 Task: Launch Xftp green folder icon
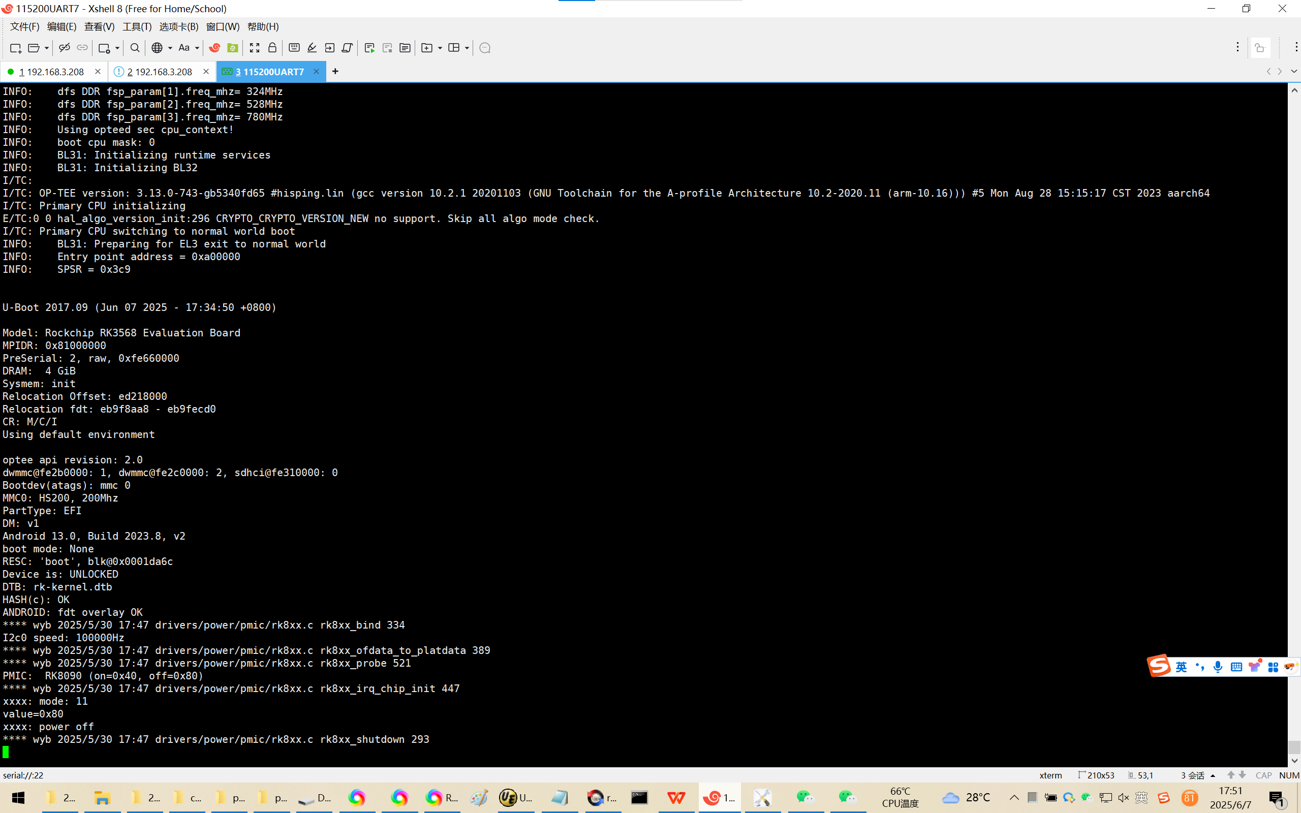pyautogui.click(x=233, y=48)
